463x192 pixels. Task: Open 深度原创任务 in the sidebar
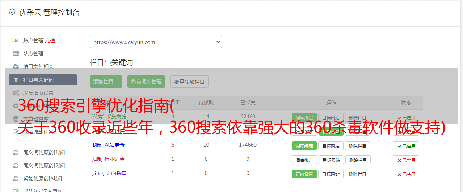(x=38, y=132)
